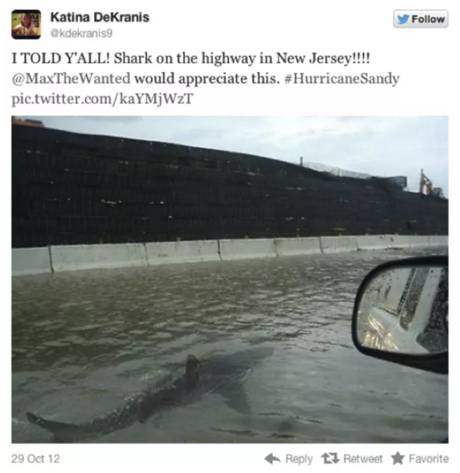
Task: Open the @MaxTheWanted mention
Action: [71, 79]
